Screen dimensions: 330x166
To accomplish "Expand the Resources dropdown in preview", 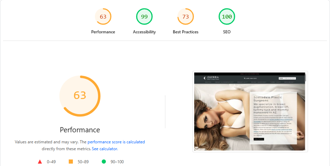I will point(289,82).
